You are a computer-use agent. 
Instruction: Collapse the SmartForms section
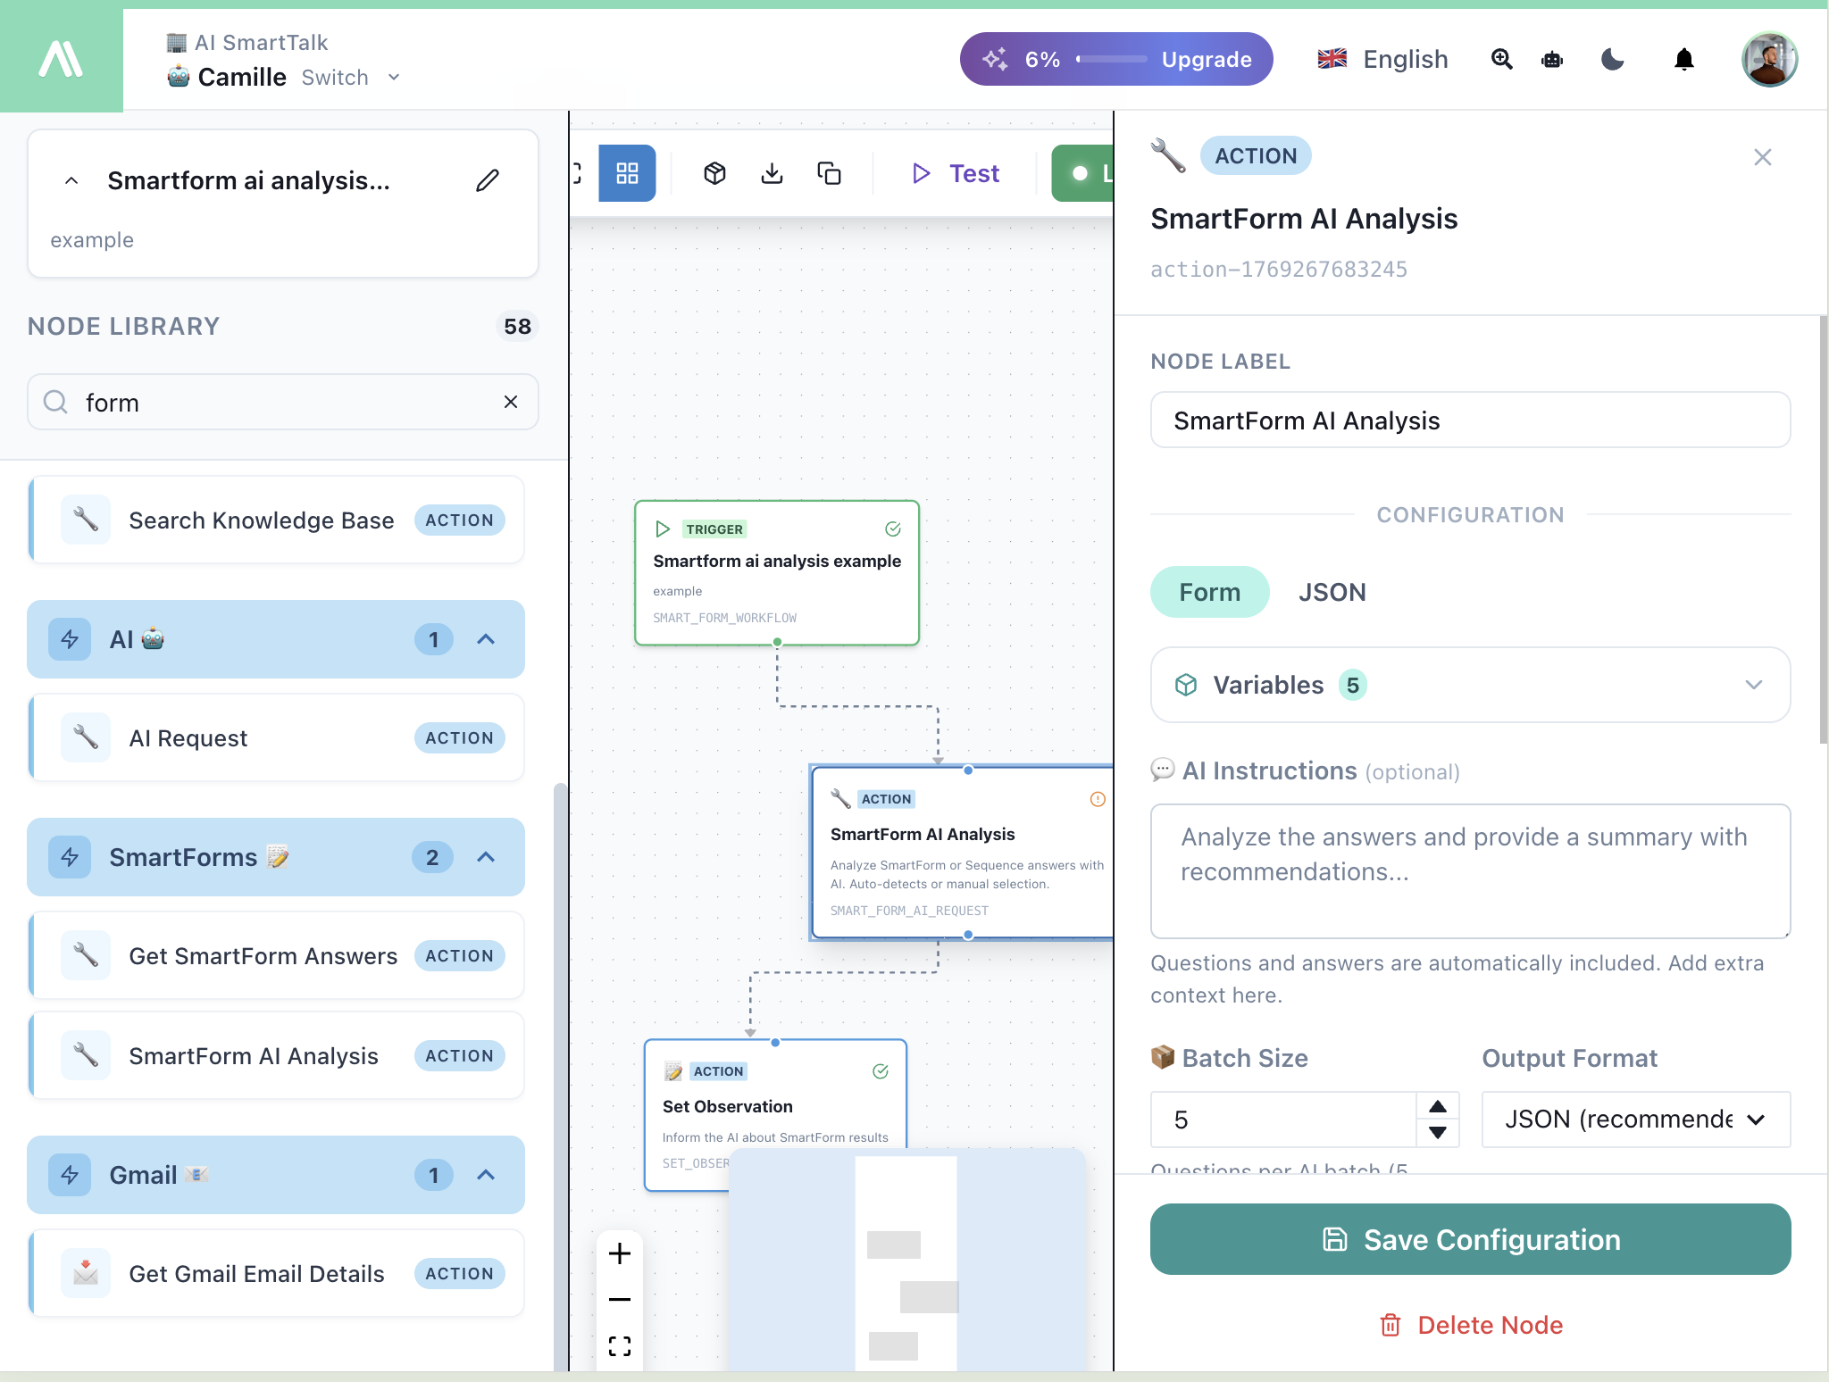[486, 857]
